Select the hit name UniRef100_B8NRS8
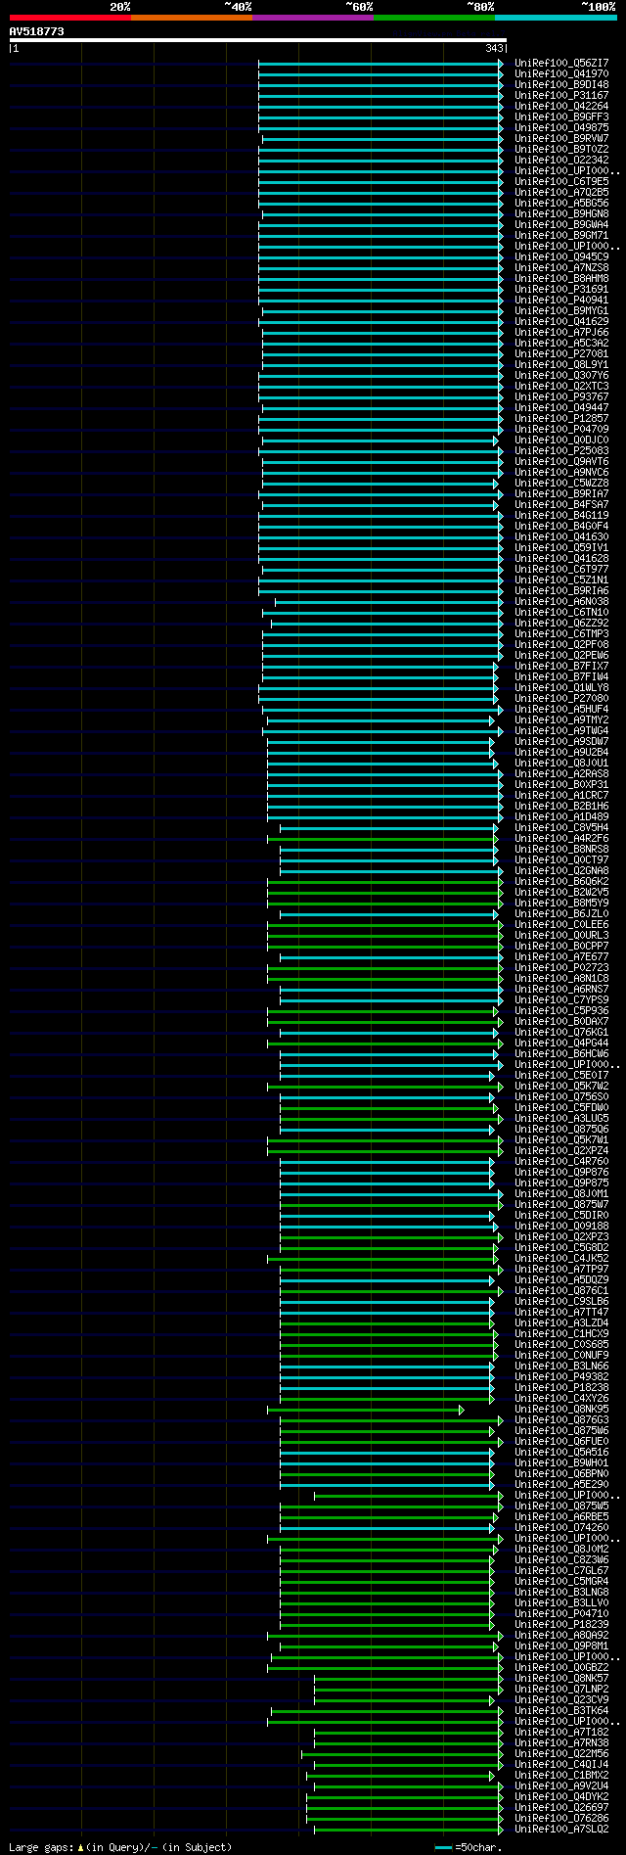The height and width of the screenshot is (1855, 626). (x=561, y=849)
